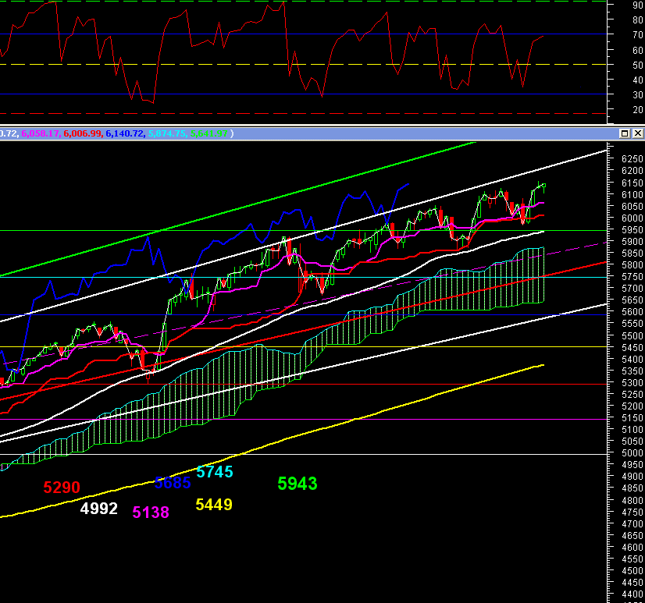Click the 90 label on oscillator axis
This screenshot has width=645, height=603.
[637, 5]
